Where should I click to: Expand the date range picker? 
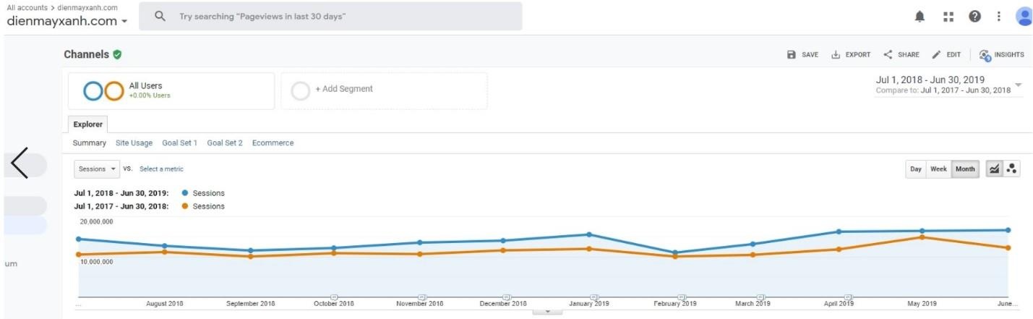pos(1018,85)
